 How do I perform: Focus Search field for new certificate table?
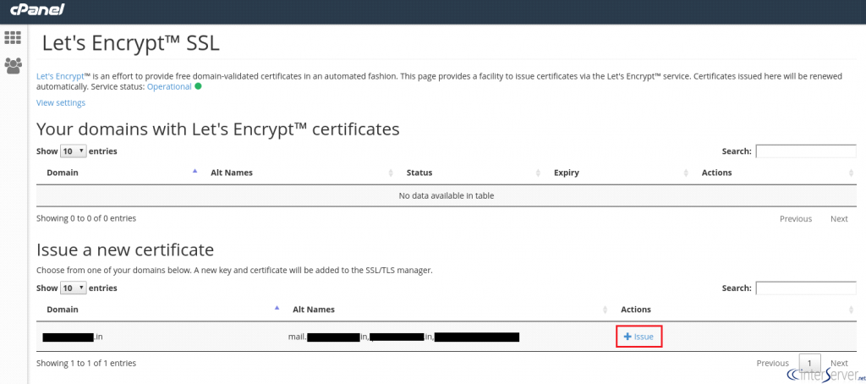pyautogui.click(x=806, y=288)
